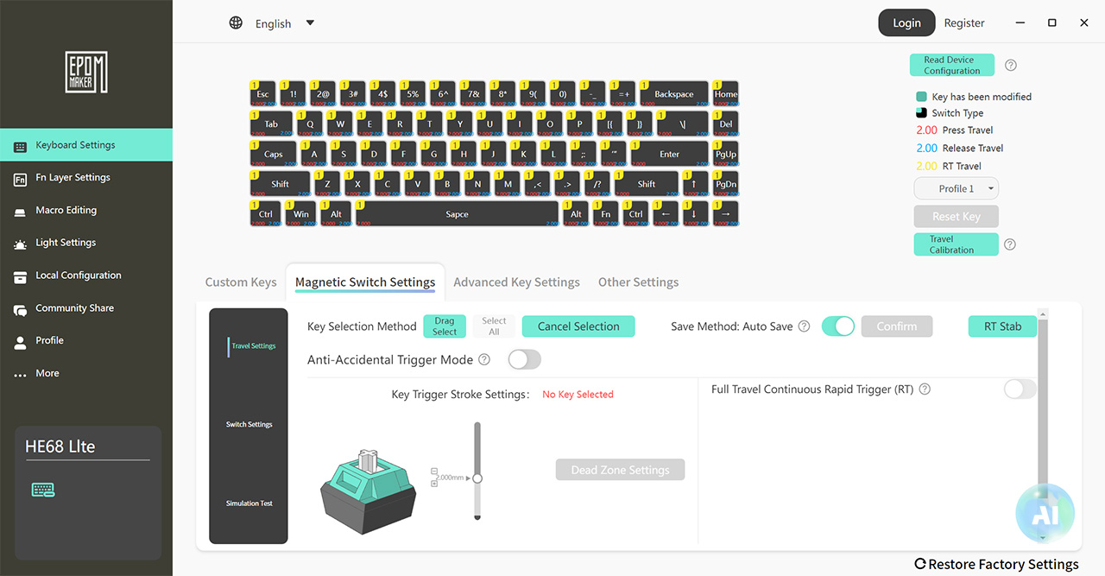Select the Switch Settings side tab
Viewport: 1105px width, 576px height.
click(249, 425)
